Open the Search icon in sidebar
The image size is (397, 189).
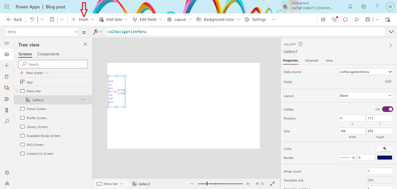(7, 121)
